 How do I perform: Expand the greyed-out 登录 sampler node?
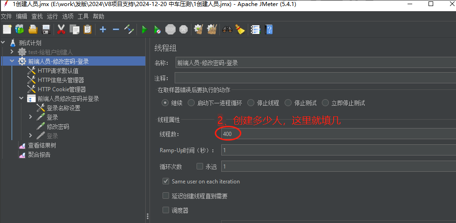coord(31,135)
